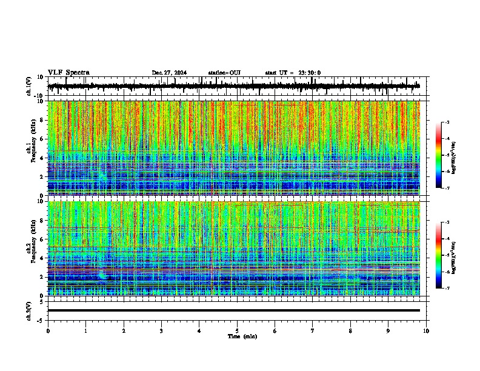Screen dimensions: 480x371
Task: Click time axis tick label "6"
Action: [x=275, y=331]
